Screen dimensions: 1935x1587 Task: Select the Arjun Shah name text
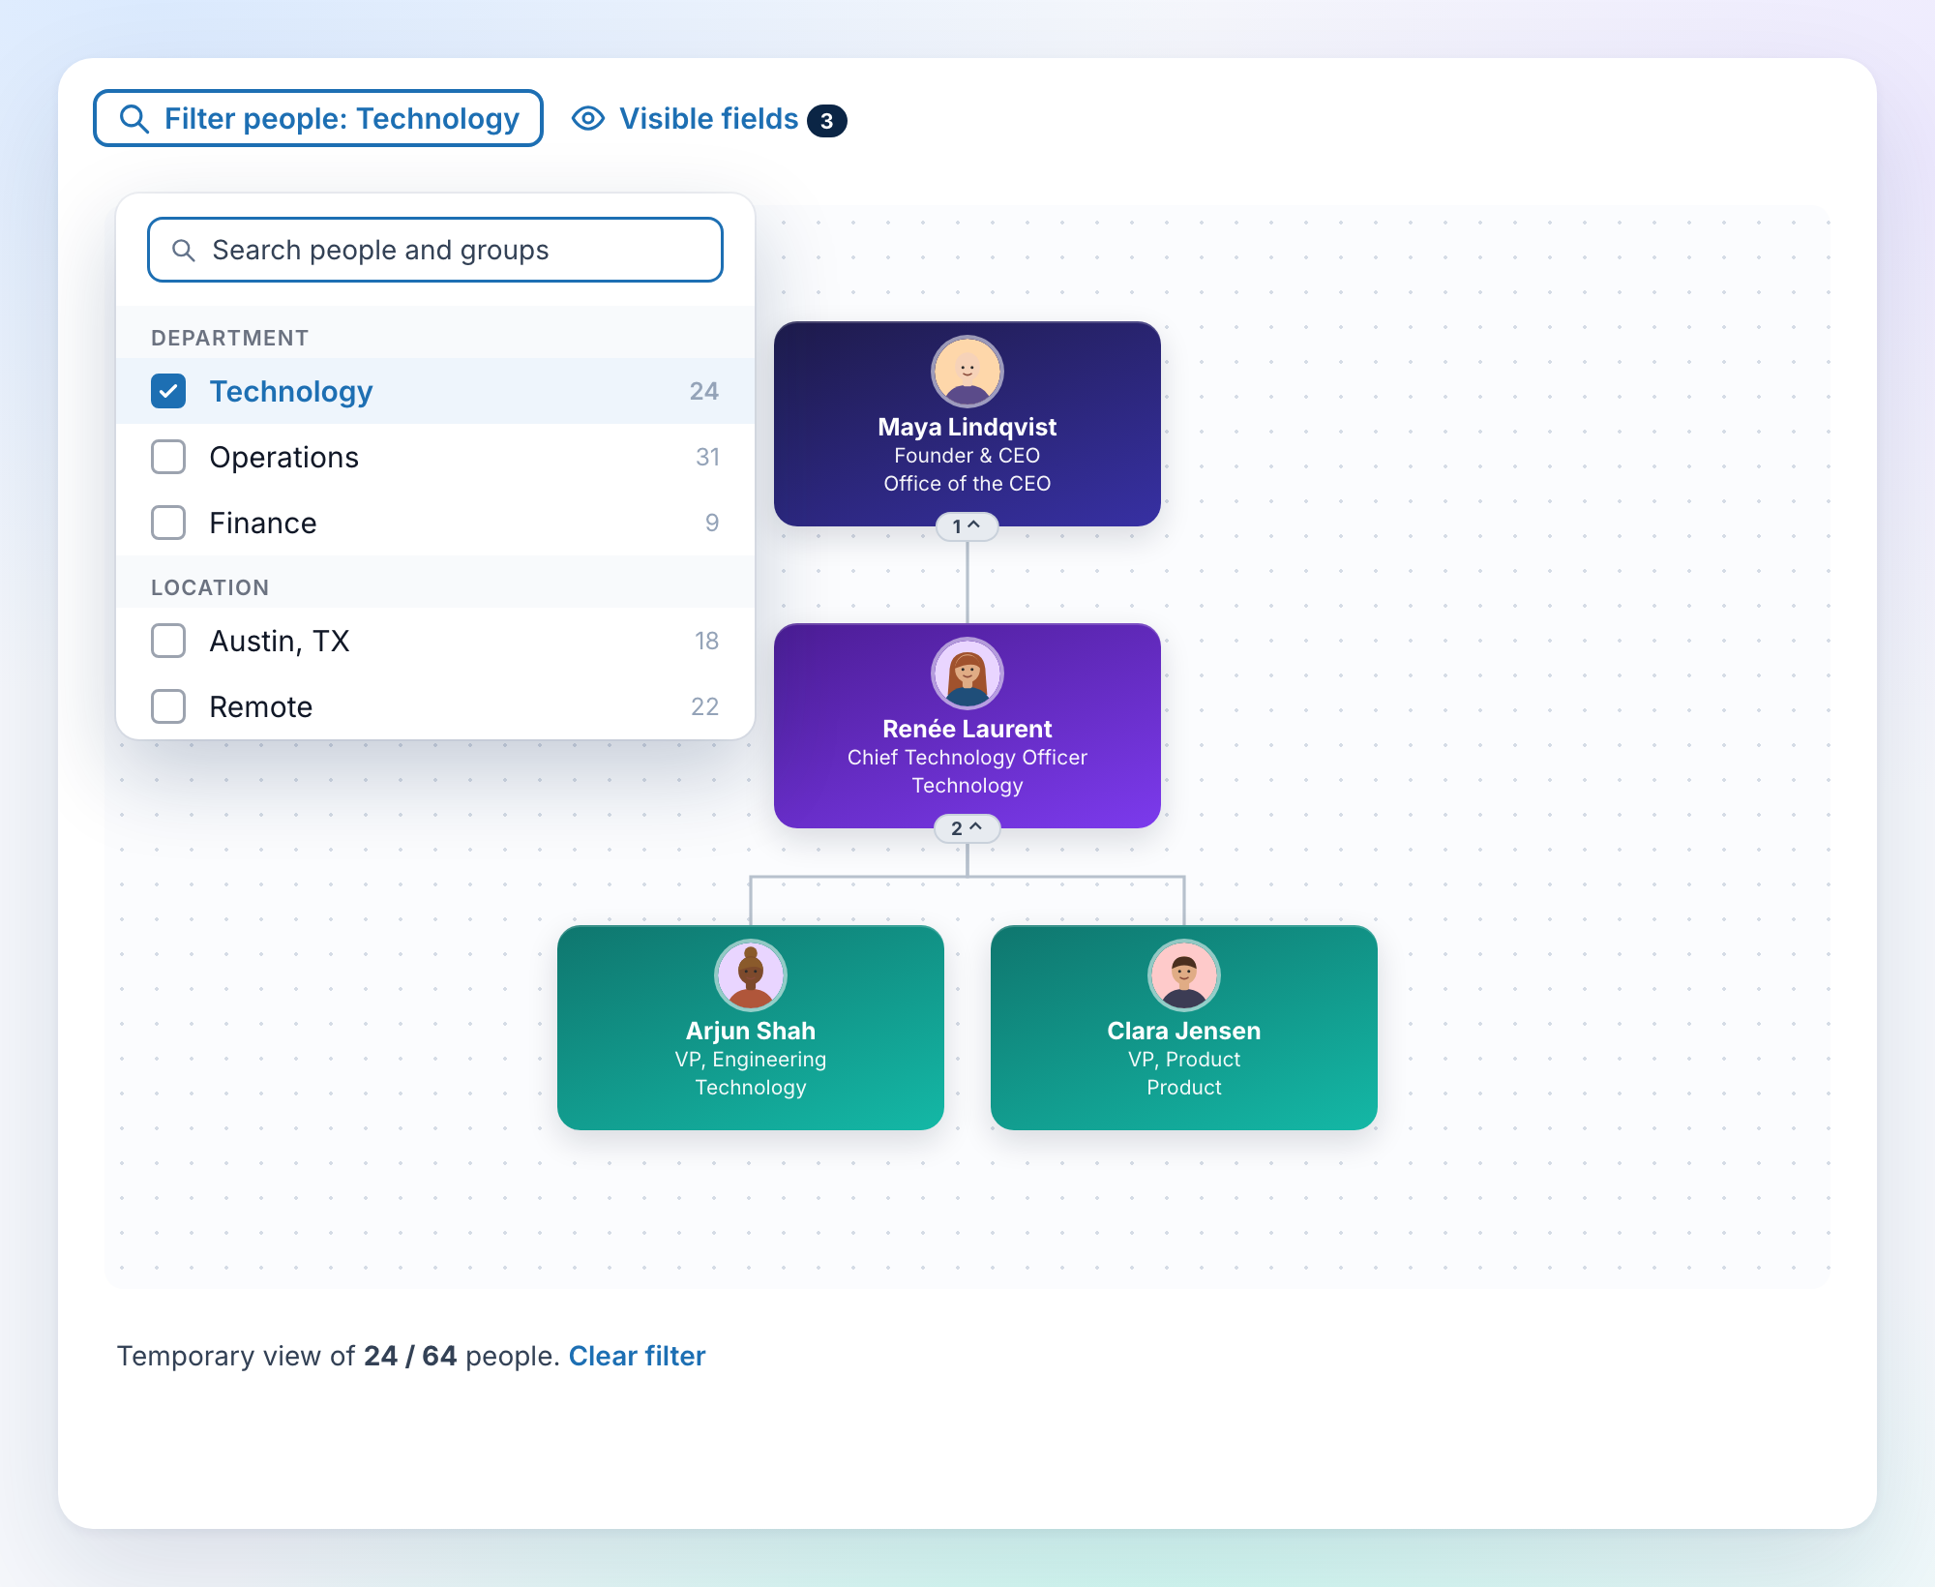(x=751, y=1031)
